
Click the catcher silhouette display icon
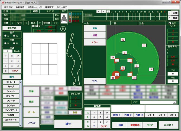tap(64, 18)
